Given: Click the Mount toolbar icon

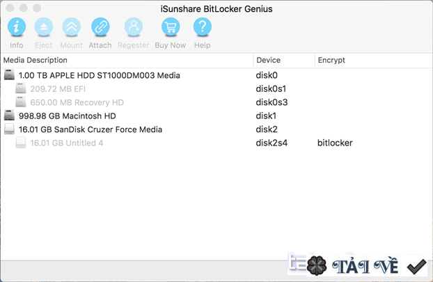Looking at the screenshot, I should [x=71, y=26].
